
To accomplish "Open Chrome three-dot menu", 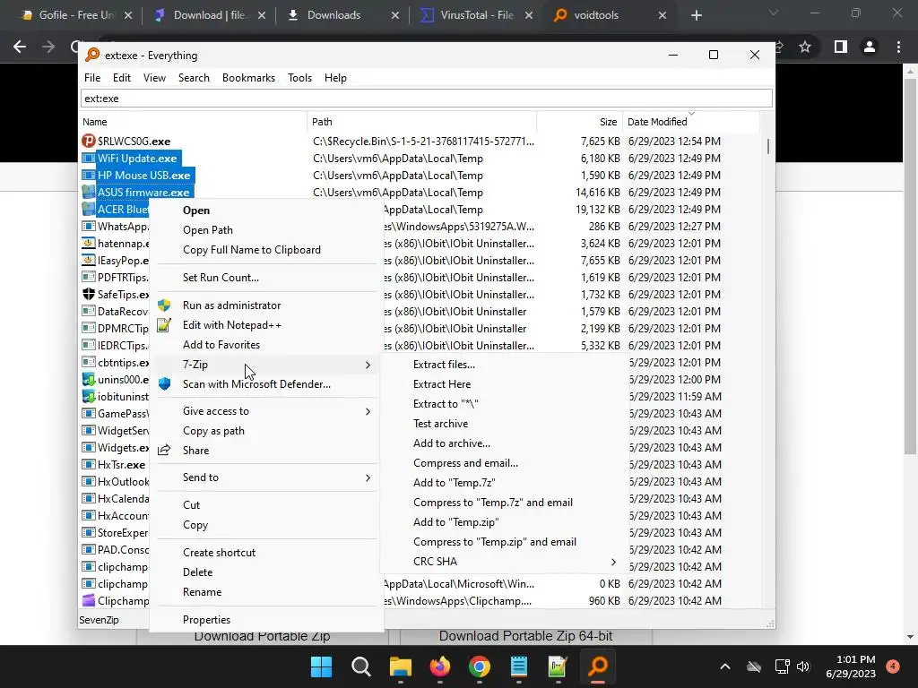I will point(898,47).
